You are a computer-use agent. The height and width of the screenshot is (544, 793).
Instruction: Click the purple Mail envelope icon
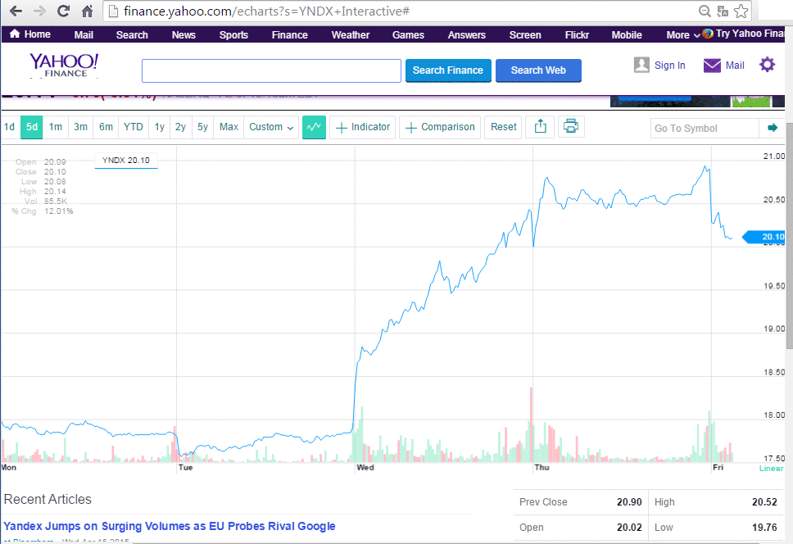(x=712, y=66)
